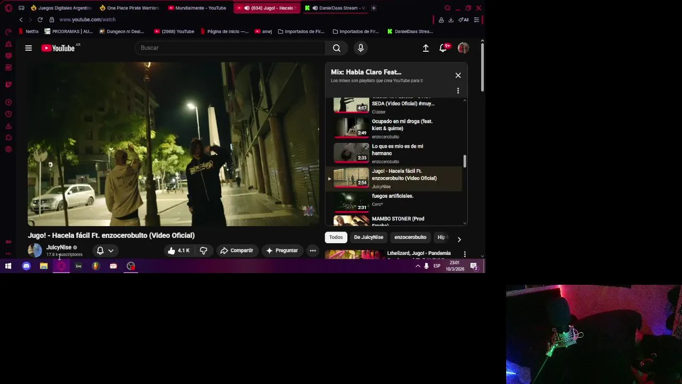
Task: Open the DanielDaas Strea... bookmark
Action: point(410,31)
